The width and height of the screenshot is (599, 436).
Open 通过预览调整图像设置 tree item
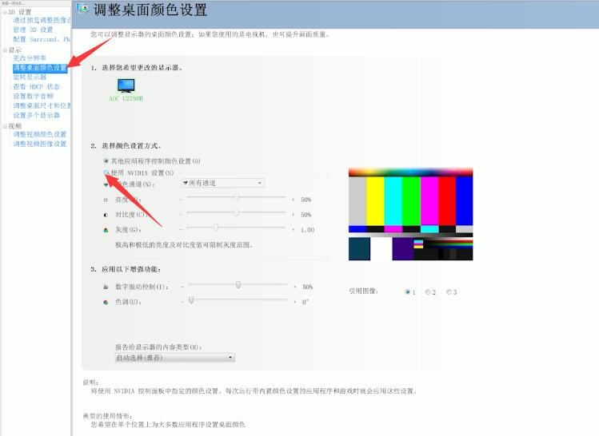click(42, 20)
